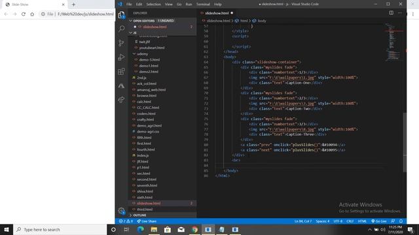The image size is (419, 235).
Task: Click the taskbar search box
Action: click(60, 229)
